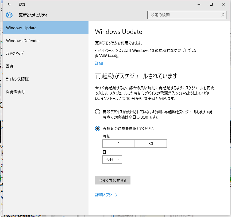Image resolution: width=231 pixels, height=217 pixels.
Task: Click the 再起動がスケジュールされています heading
Action: (136, 76)
